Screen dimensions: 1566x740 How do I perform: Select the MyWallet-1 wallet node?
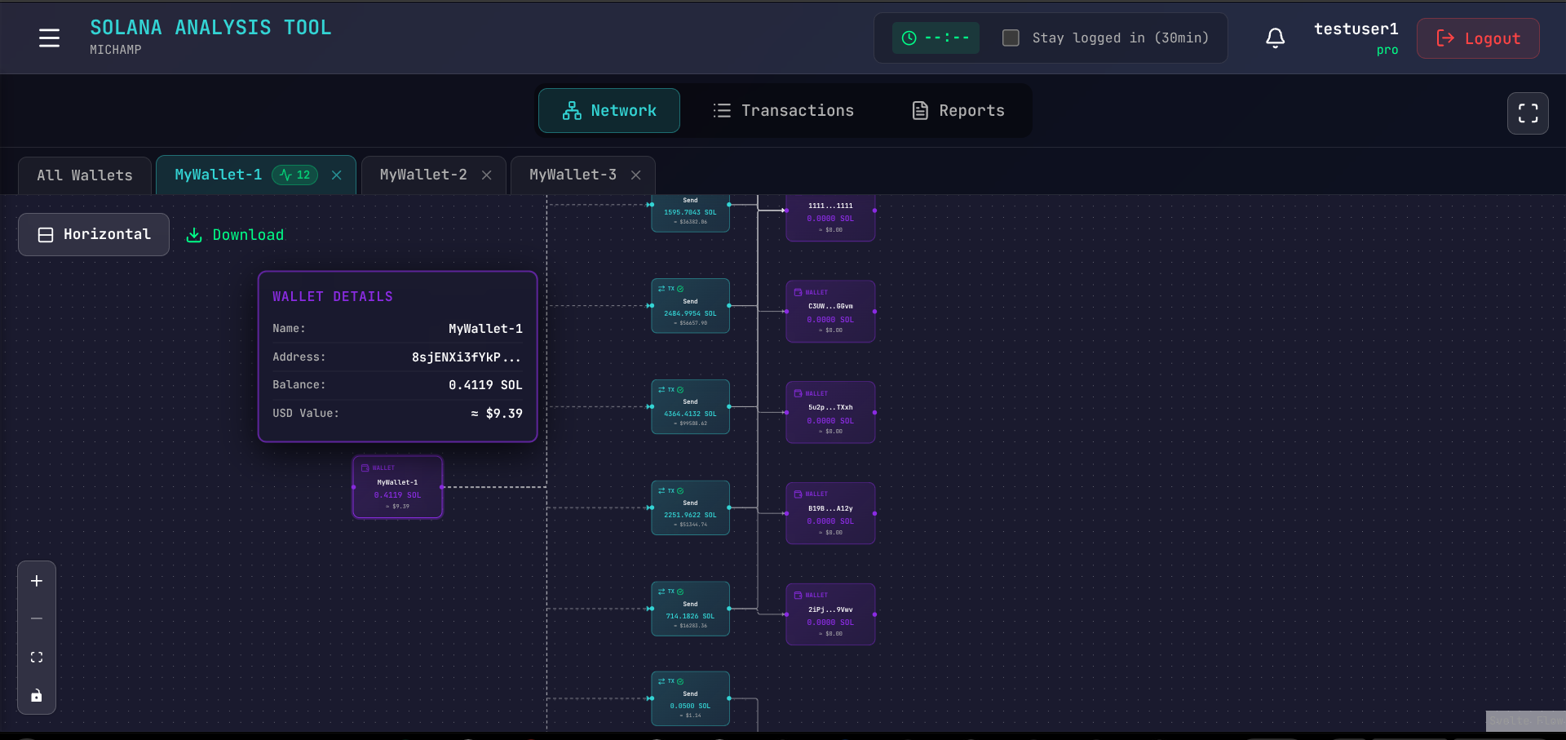[397, 487]
